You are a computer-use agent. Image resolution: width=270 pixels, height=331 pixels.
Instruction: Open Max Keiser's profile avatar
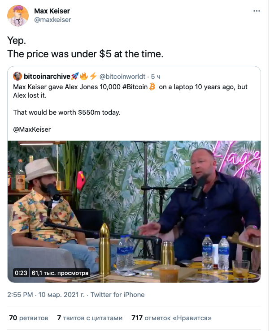coord(17,16)
